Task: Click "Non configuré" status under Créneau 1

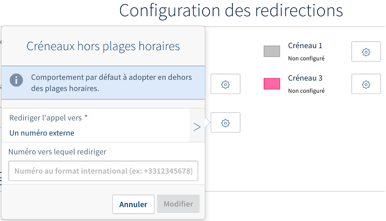Action: pyautogui.click(x=306, y=59)
